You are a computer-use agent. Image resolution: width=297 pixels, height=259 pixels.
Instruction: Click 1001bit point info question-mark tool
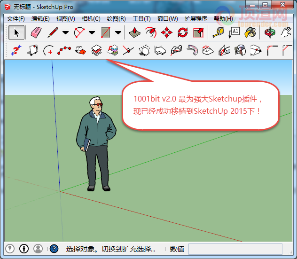click(16, 50)
